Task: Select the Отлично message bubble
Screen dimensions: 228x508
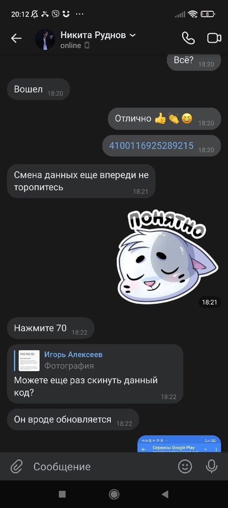Action: click(164, 119)
